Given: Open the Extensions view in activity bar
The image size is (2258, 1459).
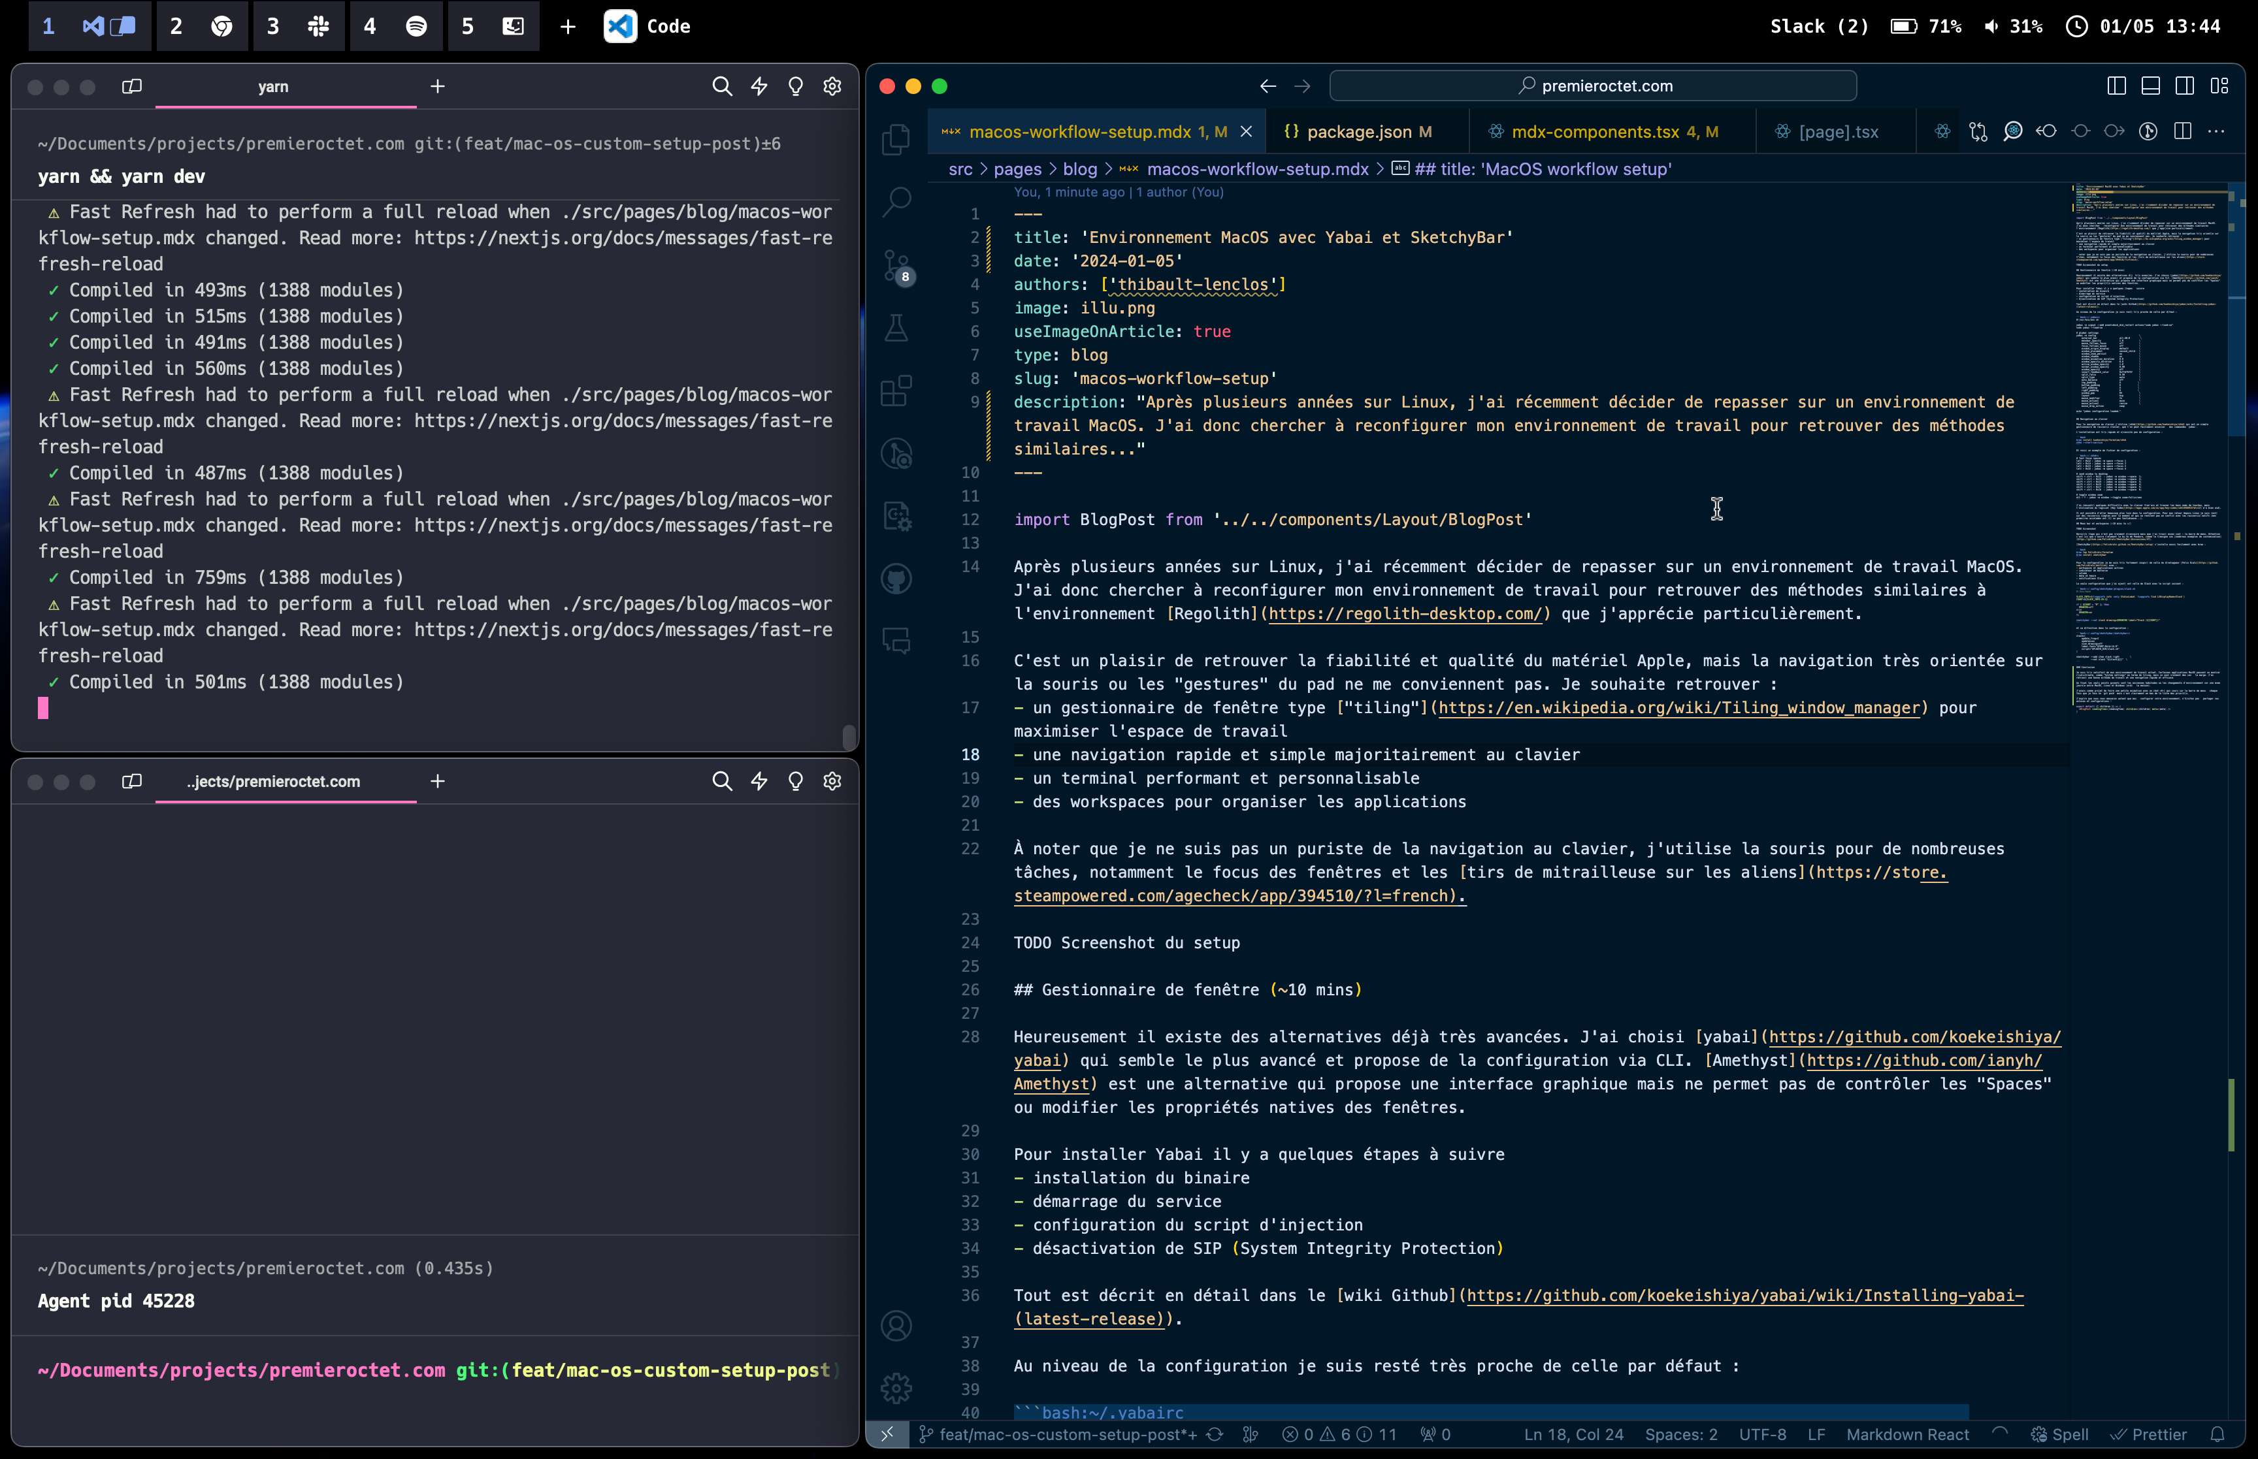Looking at the screenshot, I should coord(896,391).
